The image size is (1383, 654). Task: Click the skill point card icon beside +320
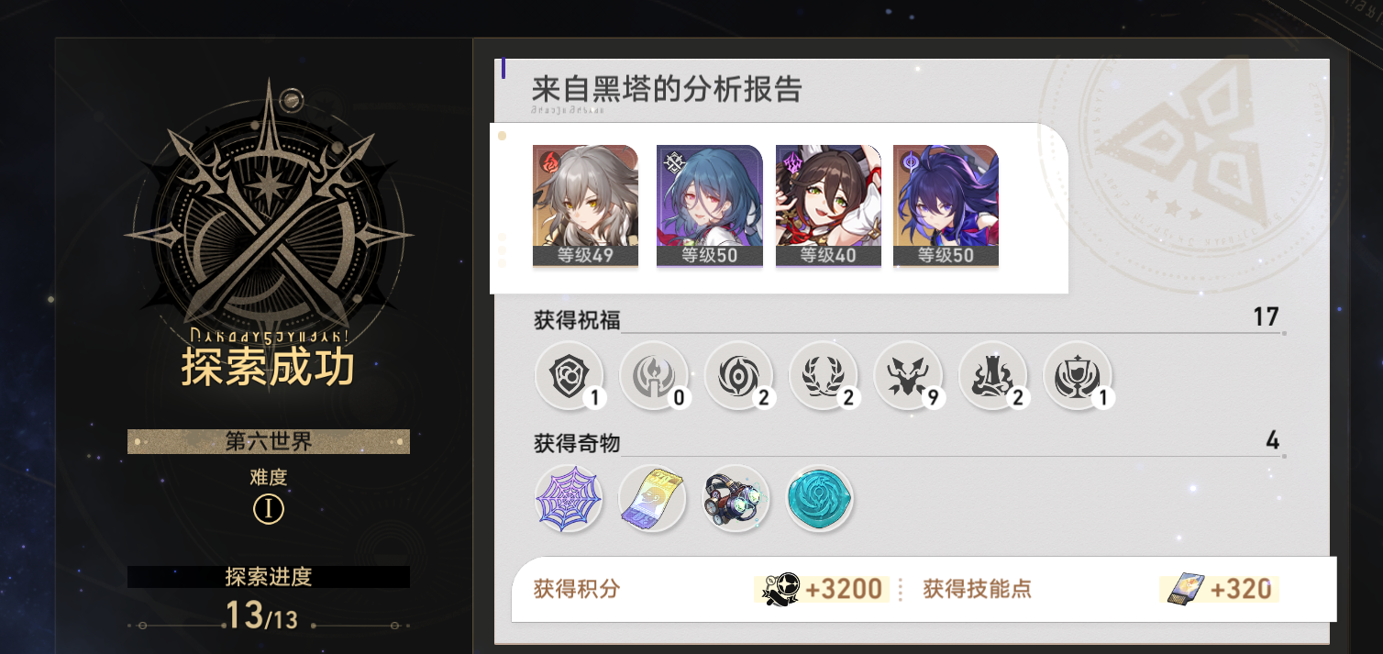(1184, 589)
